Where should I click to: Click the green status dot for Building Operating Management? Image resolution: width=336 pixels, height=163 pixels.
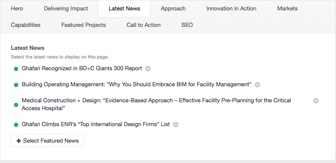(x=16, y=85)
